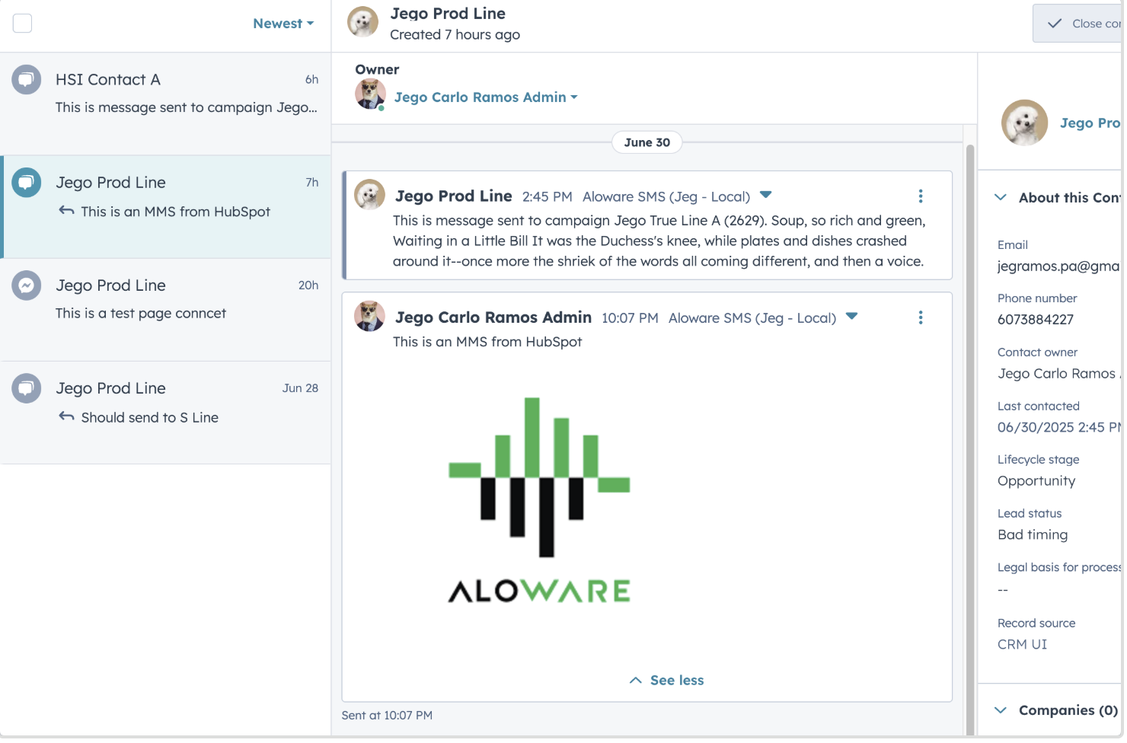Click the Close conversation button

tap(1078, 24)
